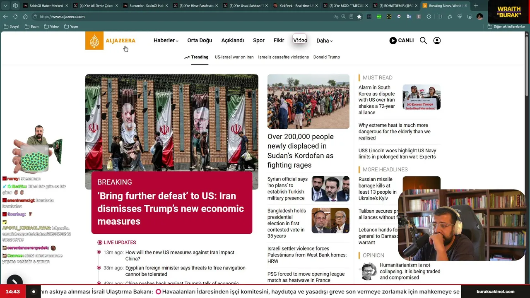The width and height of the screenshot is (530, 298).
Task: Close the KickPeek tab
Action: click(316, 6)
